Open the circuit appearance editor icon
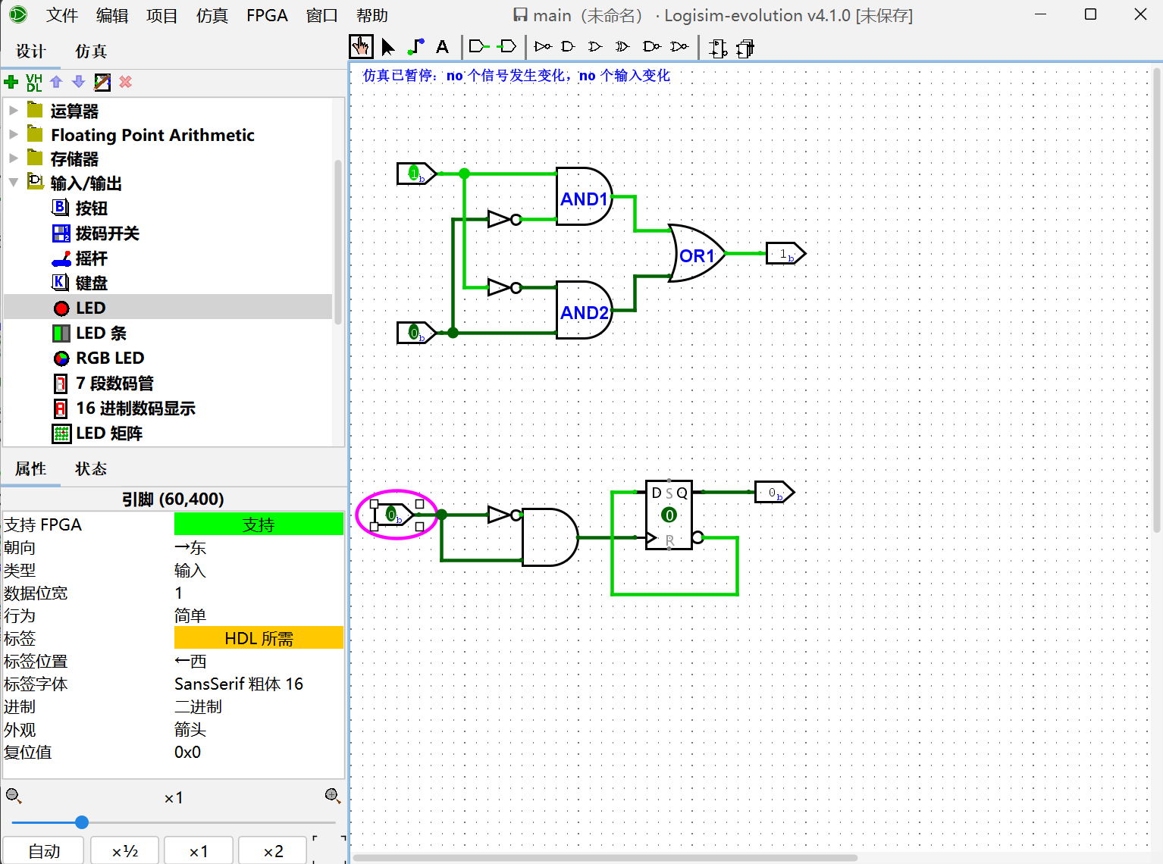 (102, 82)
